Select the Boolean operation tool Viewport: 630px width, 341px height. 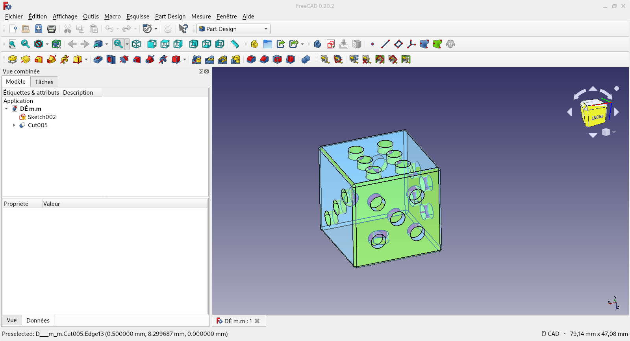click(x=306, y=59)
